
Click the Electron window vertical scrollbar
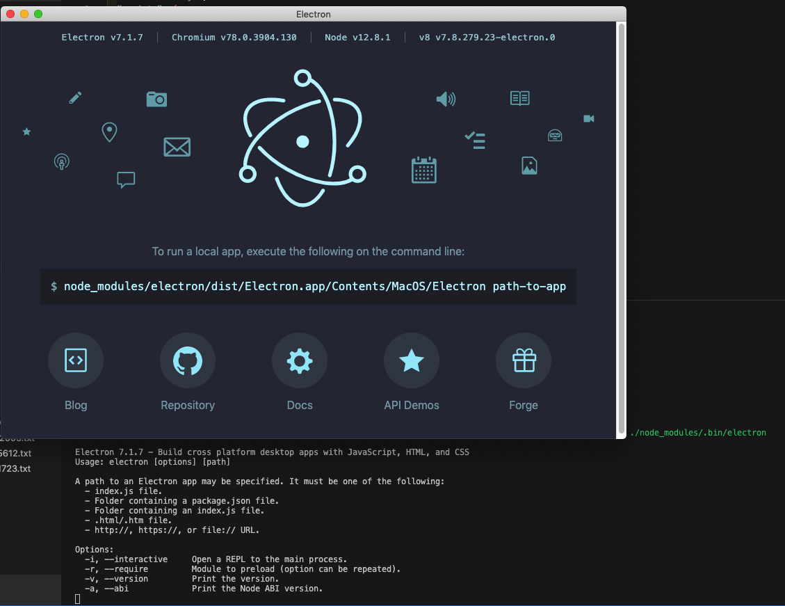622,228
